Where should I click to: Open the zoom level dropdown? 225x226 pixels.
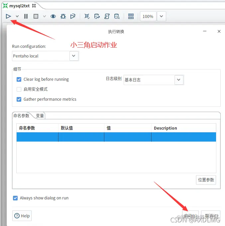point(162,16)
